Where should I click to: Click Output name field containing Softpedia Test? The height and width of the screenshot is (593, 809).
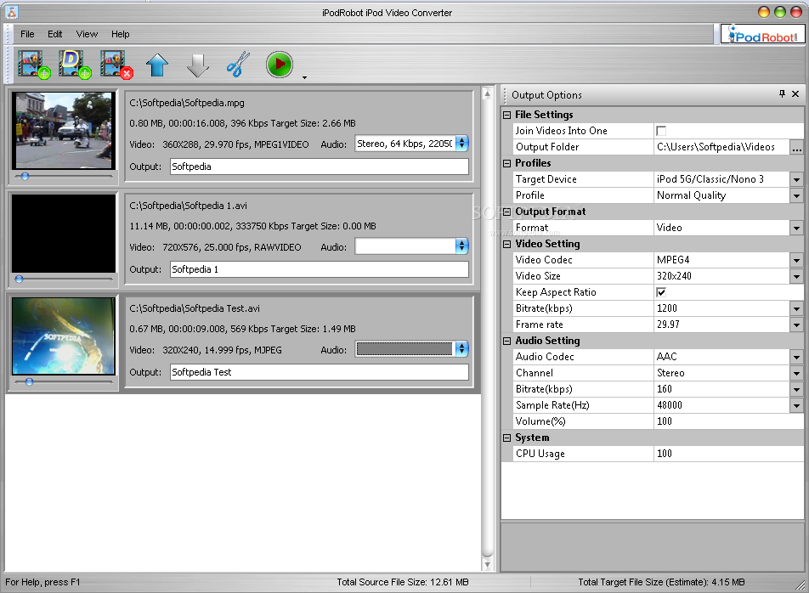coord(320,372)
